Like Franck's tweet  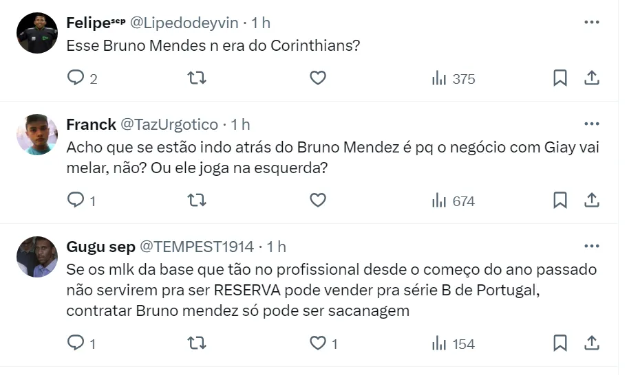[317, 201]
